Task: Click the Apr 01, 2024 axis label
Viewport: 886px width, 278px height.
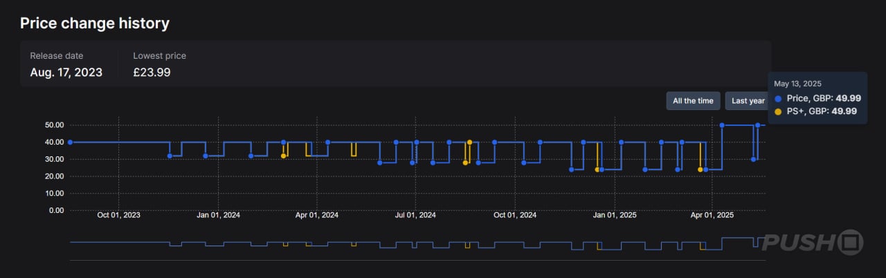Action: (317, 215)
